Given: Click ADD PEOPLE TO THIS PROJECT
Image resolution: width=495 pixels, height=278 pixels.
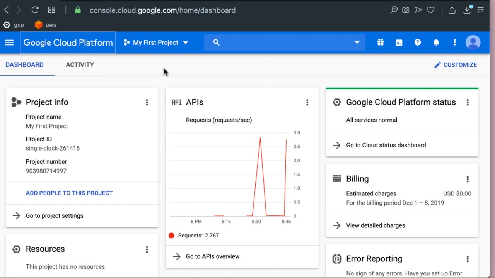Looking at the screenshot, I should 69,193.
